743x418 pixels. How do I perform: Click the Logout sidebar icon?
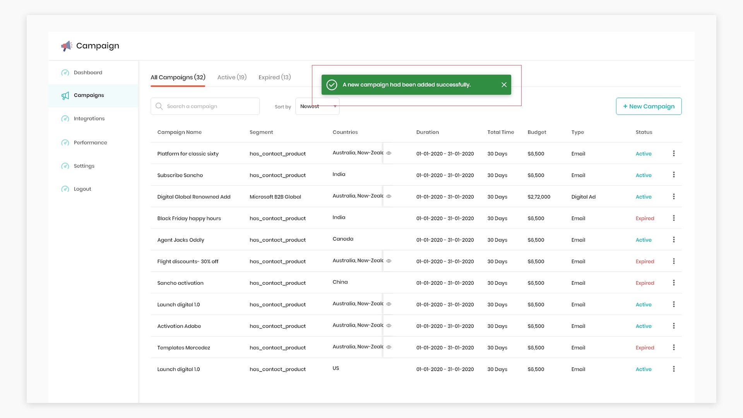[65, 189]
